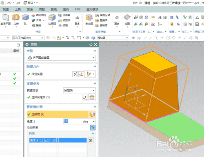Collapse the 列表 list section
204x157 pixels.
point(93,133)
